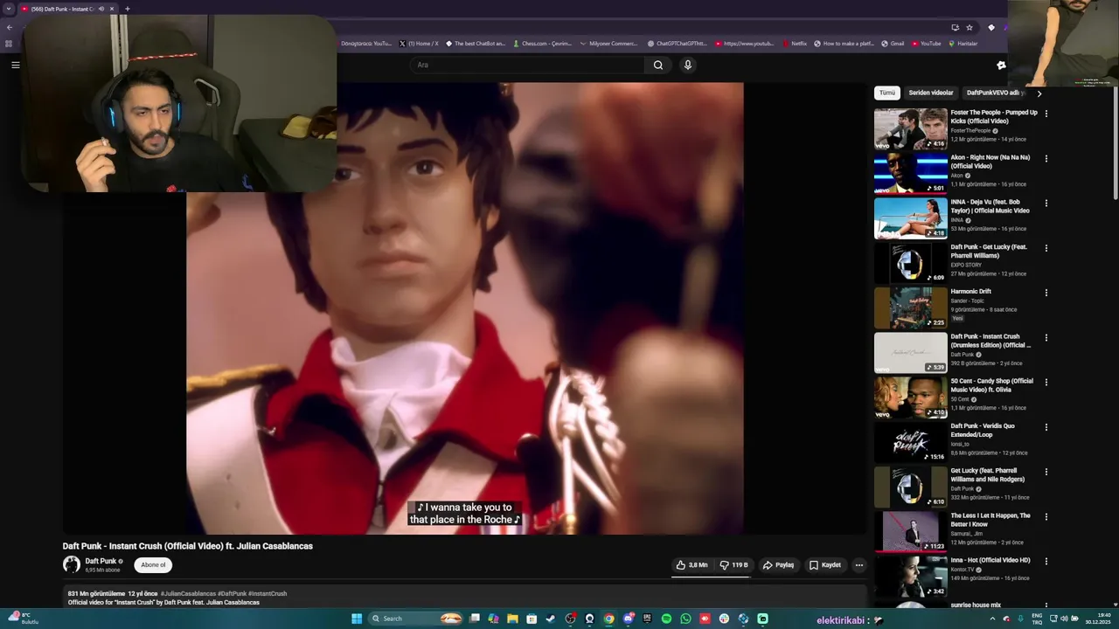
Task: Click the YouTube search magnifier button
Action: (658, 65)
